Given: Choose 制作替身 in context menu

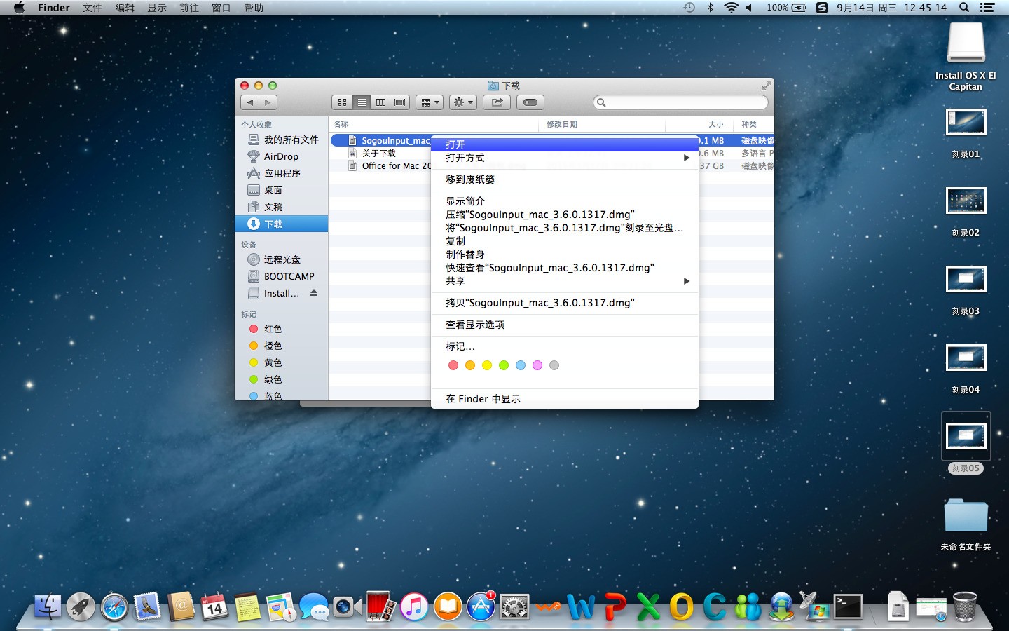Looking at the screenshot, I should pyautogui.click(x=565, y=255).
